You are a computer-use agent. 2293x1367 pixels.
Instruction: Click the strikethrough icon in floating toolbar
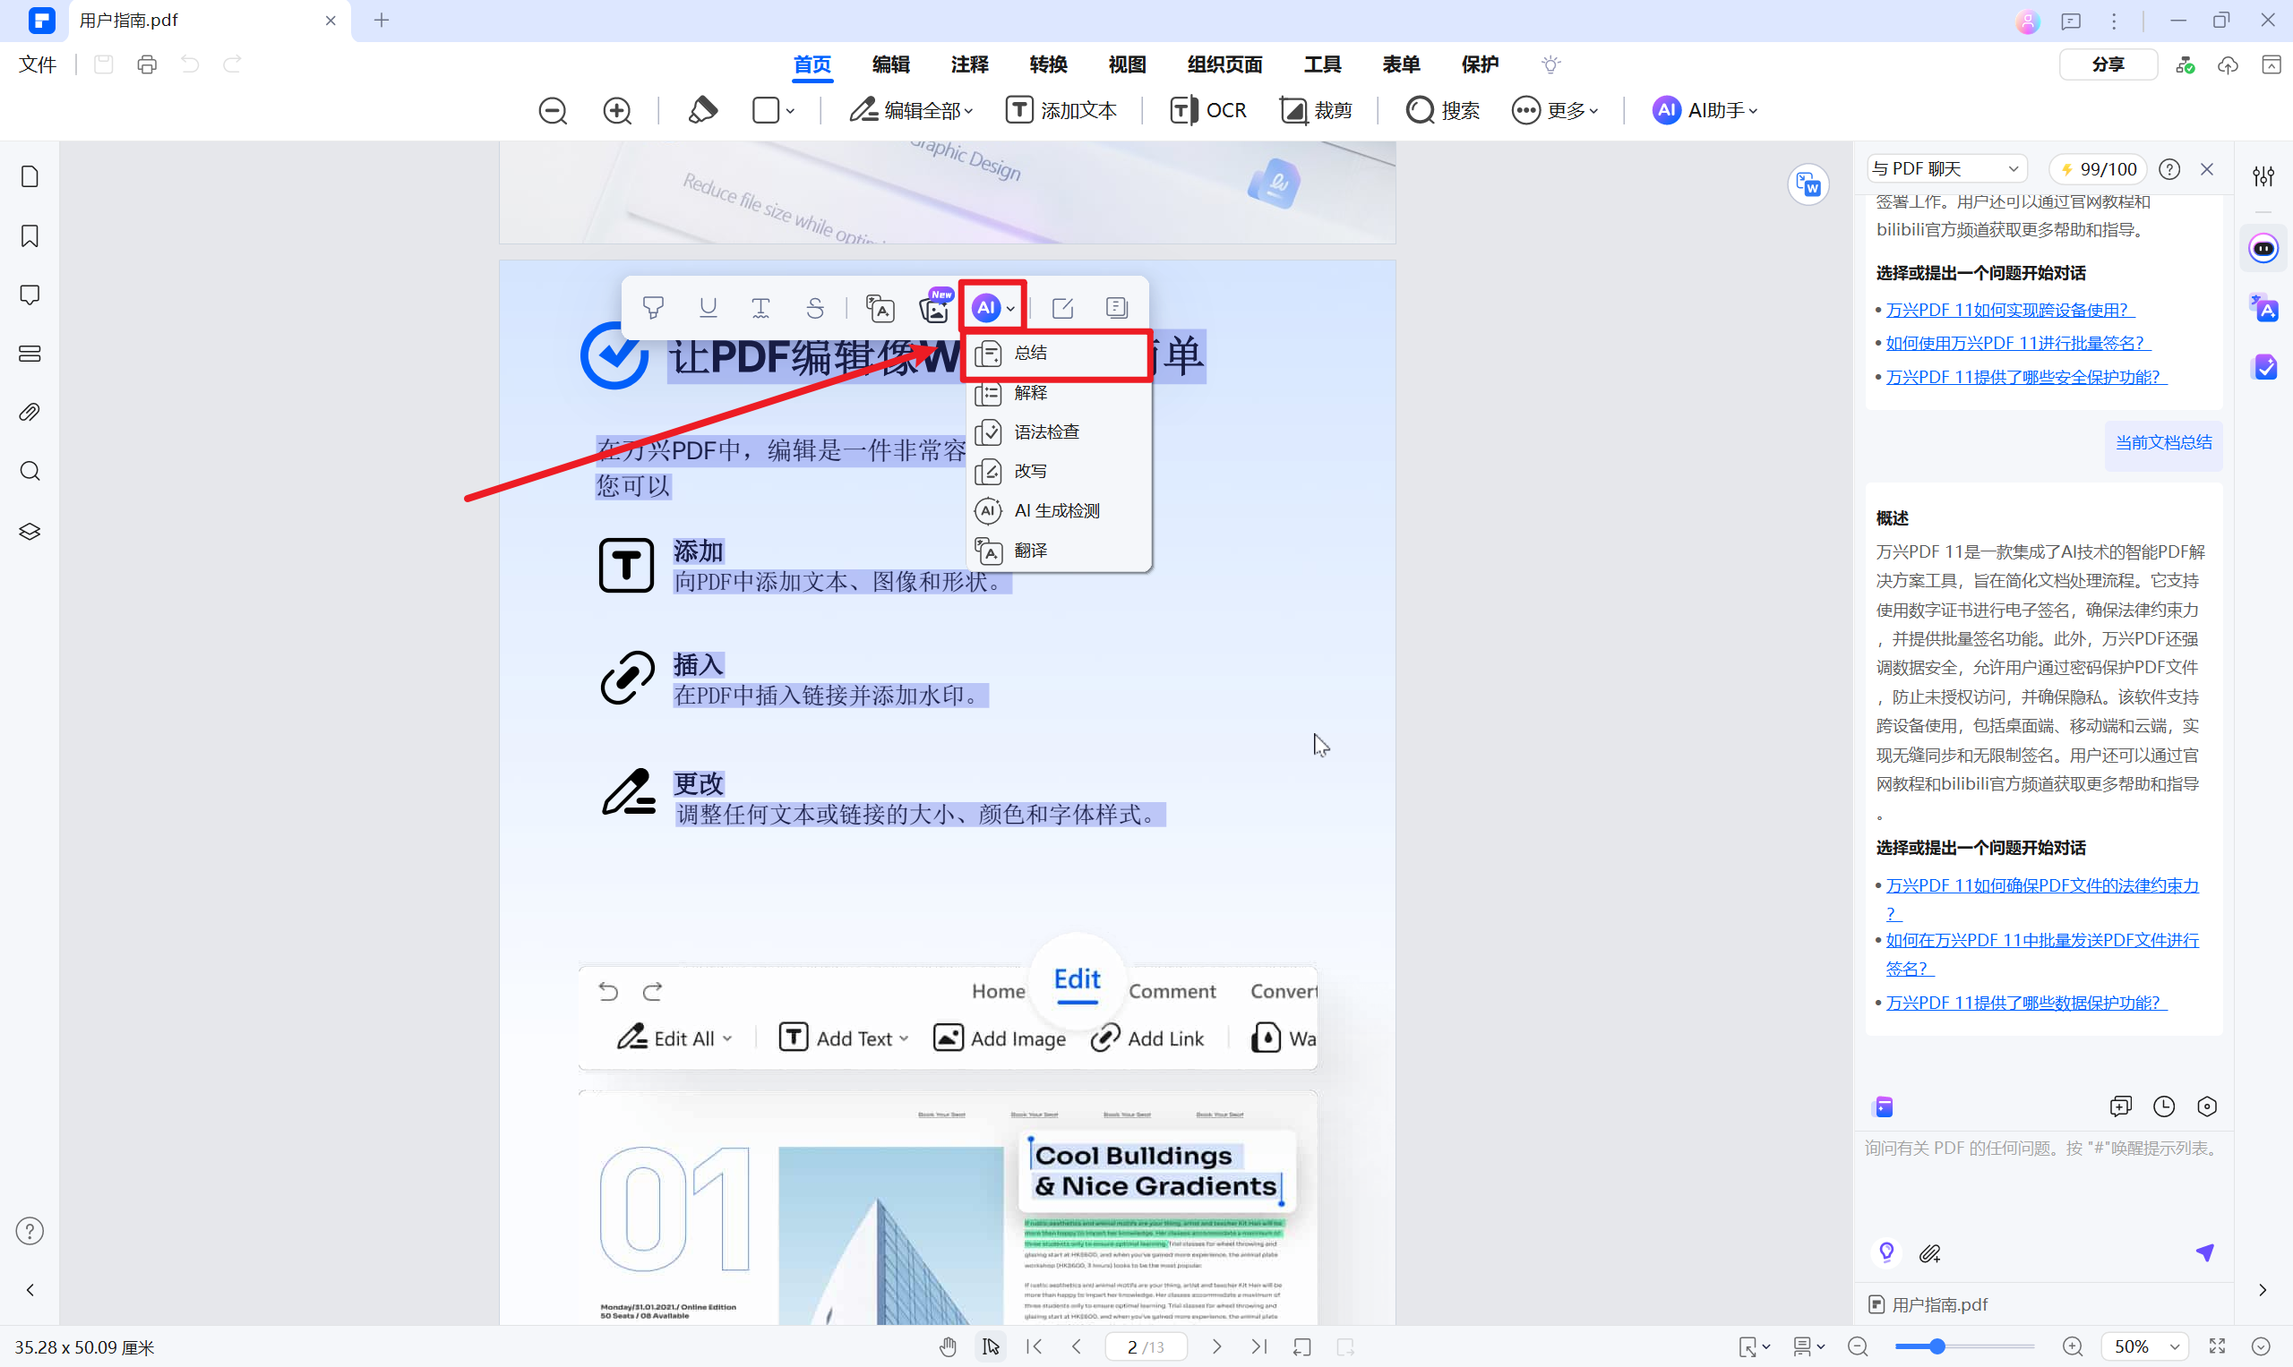[x=814, y=308]
